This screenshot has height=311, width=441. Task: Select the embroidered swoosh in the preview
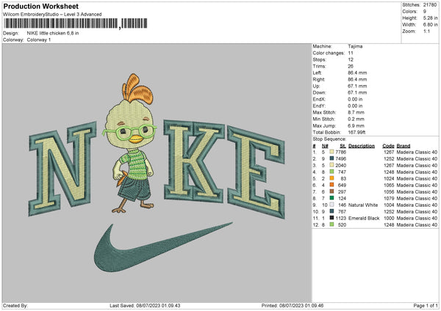[163, 248]
